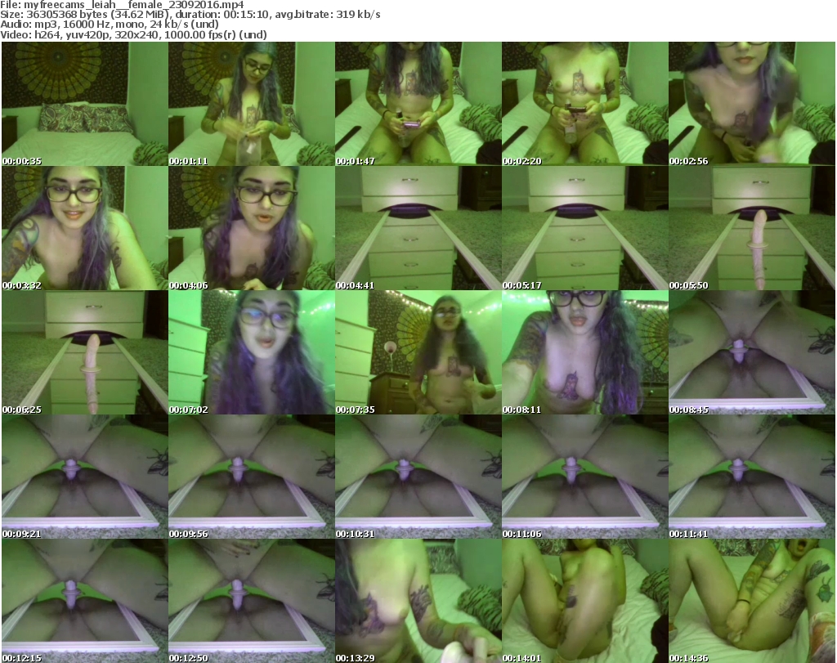Select the frame stamped 00:02:20
Screen dimensions: 837x663
pyautogui.click(x=585, y=104)
